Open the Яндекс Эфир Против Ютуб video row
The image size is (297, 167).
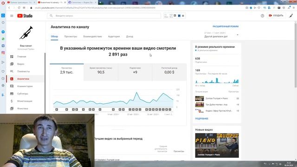pos(217,111)
